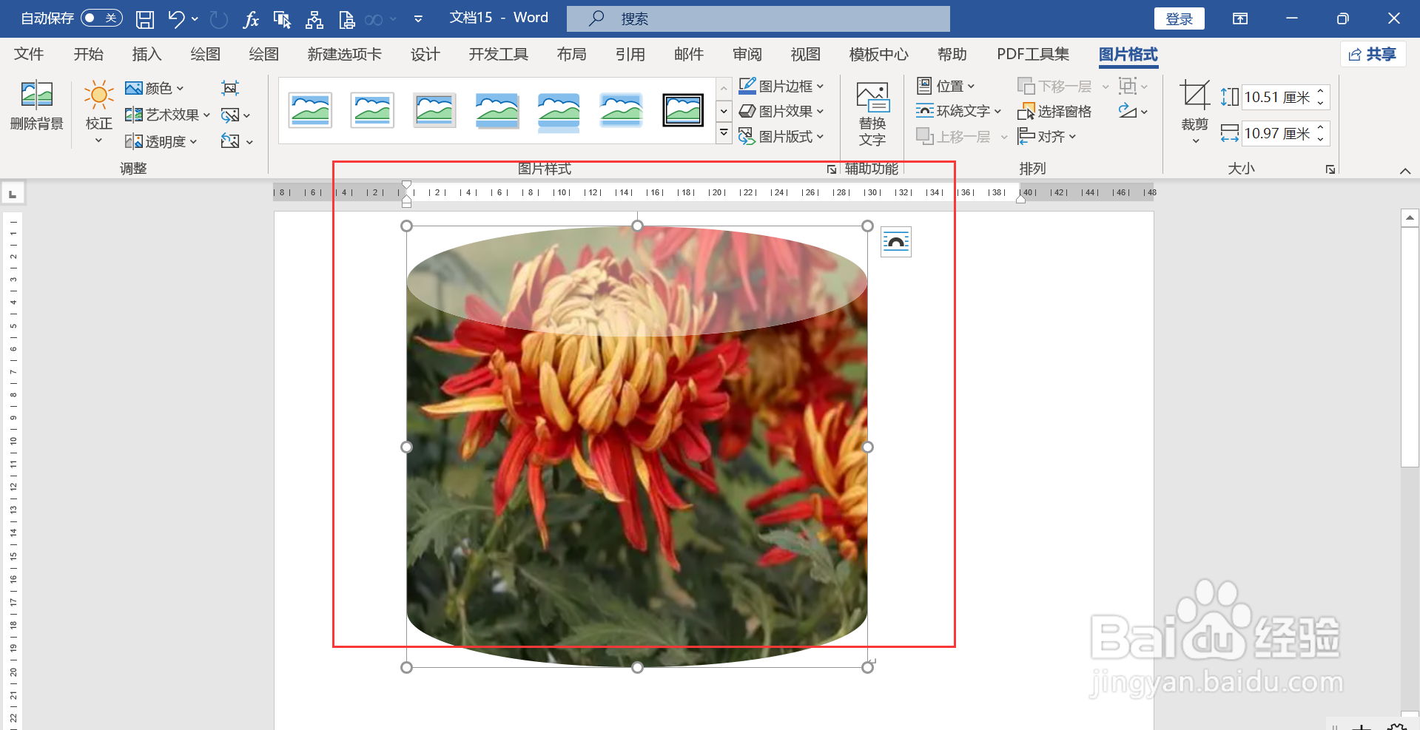Open Customize Quick Access Toolbar dropdown
Viewport: 1420px width, 730px height.
(418, 19)
